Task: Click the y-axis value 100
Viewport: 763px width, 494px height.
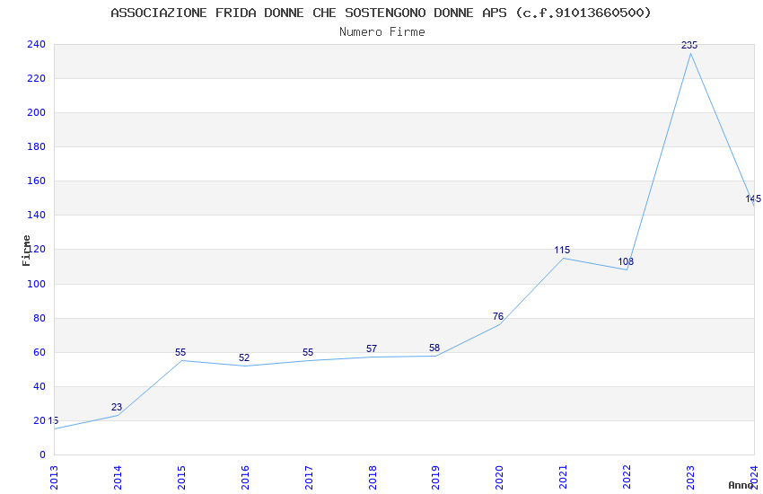Action: [x=37, y=284]
